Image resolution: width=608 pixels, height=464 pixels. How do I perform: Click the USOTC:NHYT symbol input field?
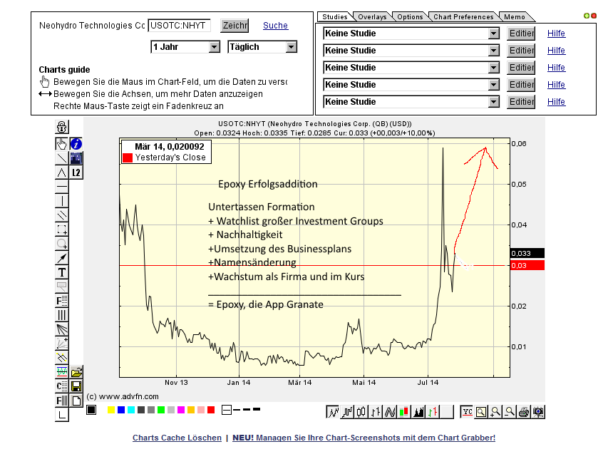pos(179,26)
